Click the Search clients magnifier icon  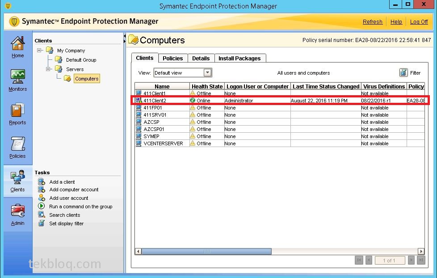coord(42,215)
